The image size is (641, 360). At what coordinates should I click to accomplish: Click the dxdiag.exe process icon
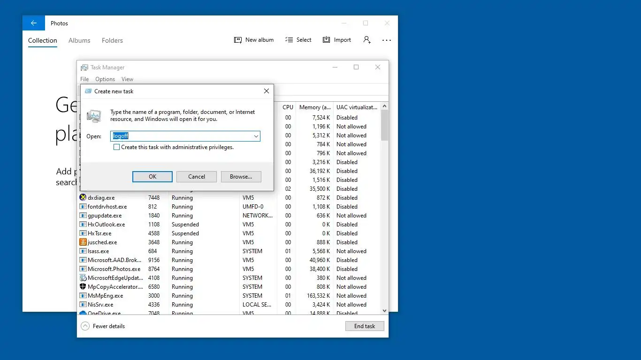pyautogui.click(x=83, y=198)
